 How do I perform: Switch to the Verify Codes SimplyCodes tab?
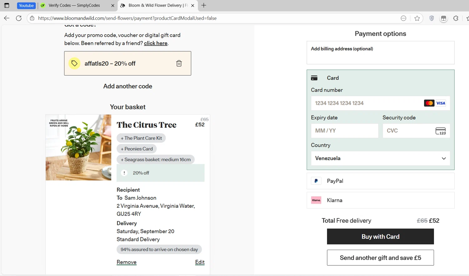pyautogui.click(x=74, y=5)
